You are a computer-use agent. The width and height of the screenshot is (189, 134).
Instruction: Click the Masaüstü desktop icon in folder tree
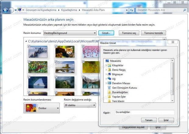click(107, 61)
